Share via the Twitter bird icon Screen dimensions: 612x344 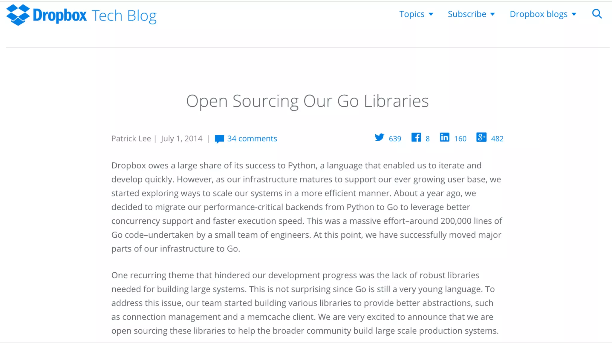click(x=379, y=137)
